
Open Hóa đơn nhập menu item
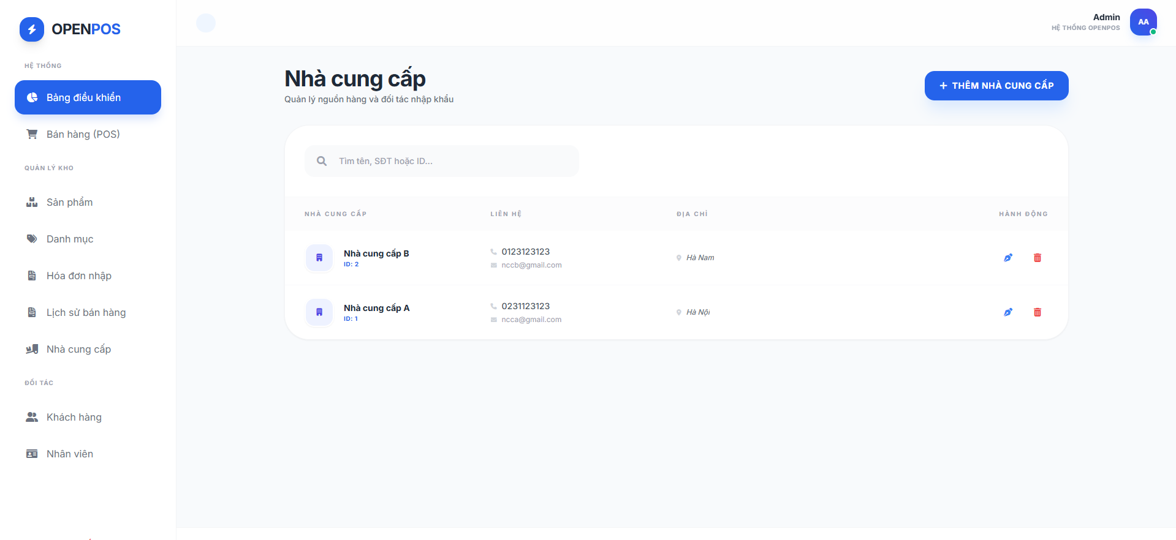tap(88, 276)
